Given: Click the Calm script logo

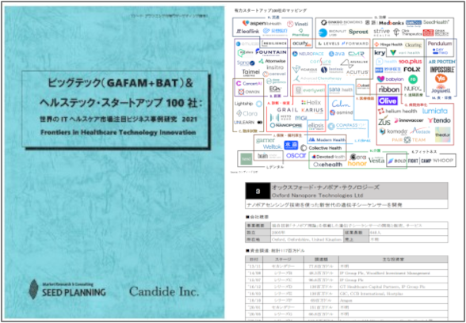Looking at the screenshot, I should [340, 104].
